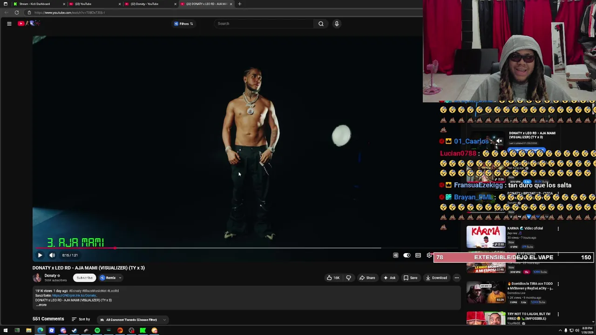Open Sort by for comments
Image resolution: width=596 pixels, height=335 pixels.
[81, 319]
